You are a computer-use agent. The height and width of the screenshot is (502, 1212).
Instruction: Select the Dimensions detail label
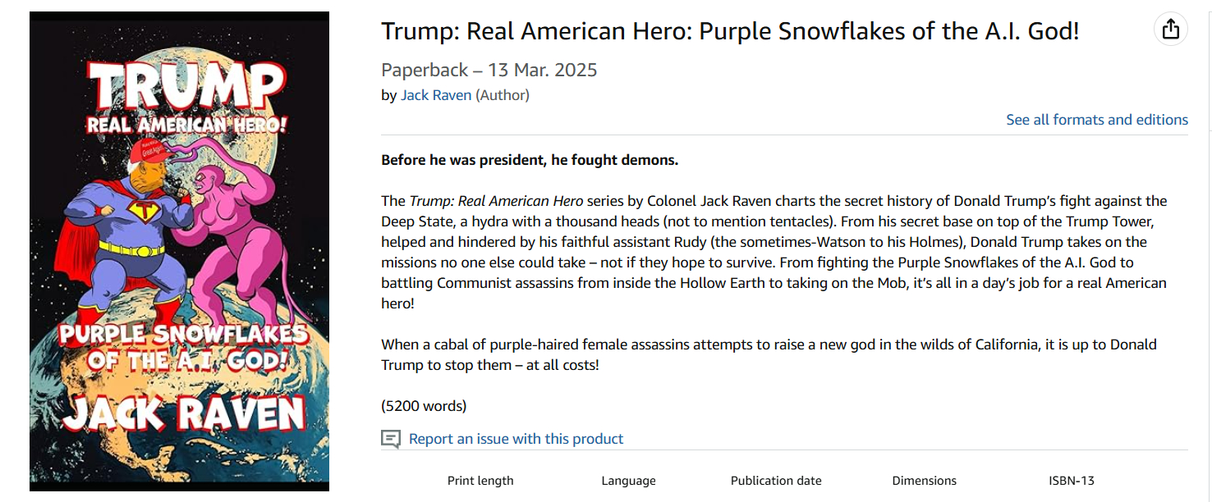[x=924, y=481]
